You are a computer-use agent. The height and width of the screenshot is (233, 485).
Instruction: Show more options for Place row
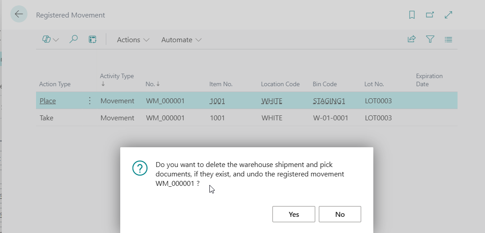tap(90, 101)
